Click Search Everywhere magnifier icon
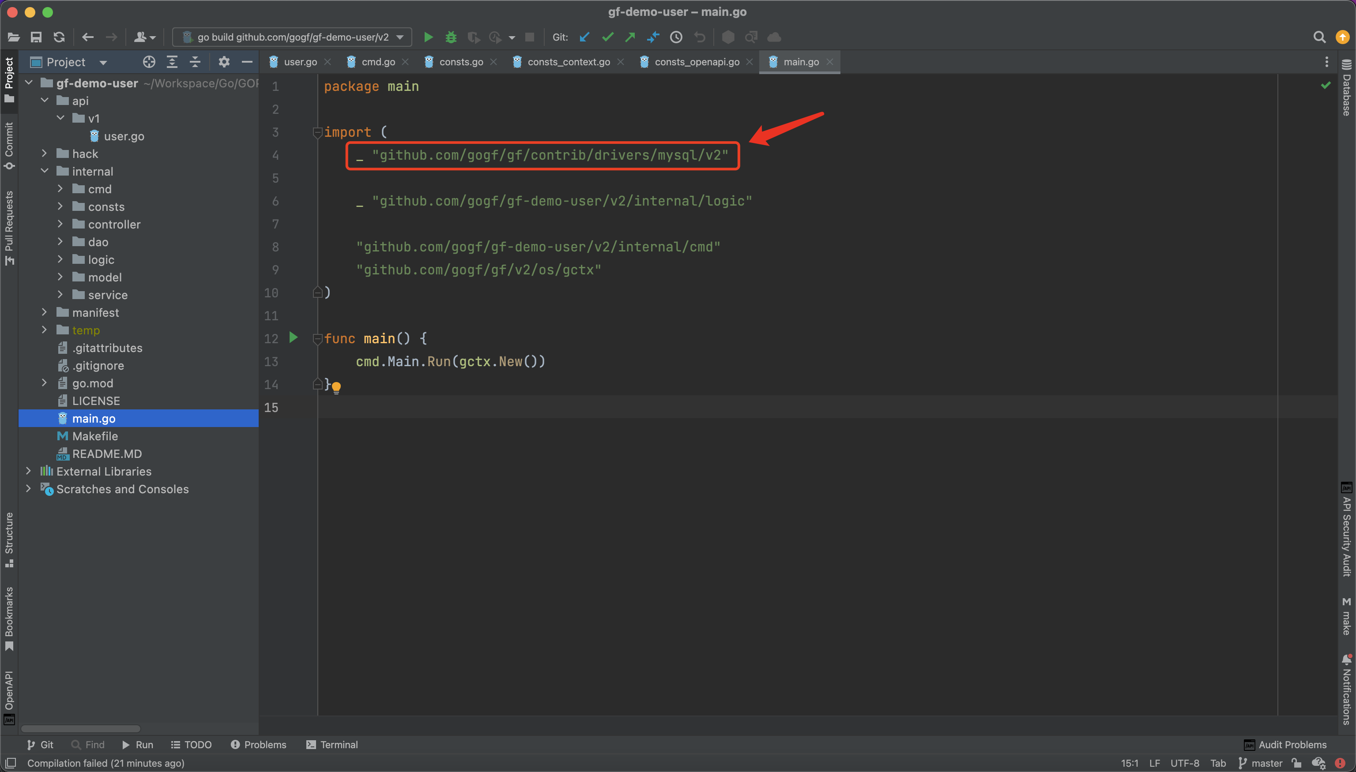 tap(1319, 37)
